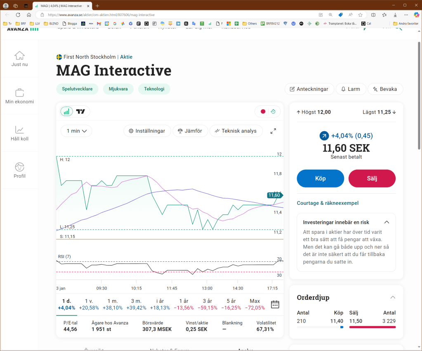Add page to browser favorites star
The image size is (422, 351).
coord(360,14)
